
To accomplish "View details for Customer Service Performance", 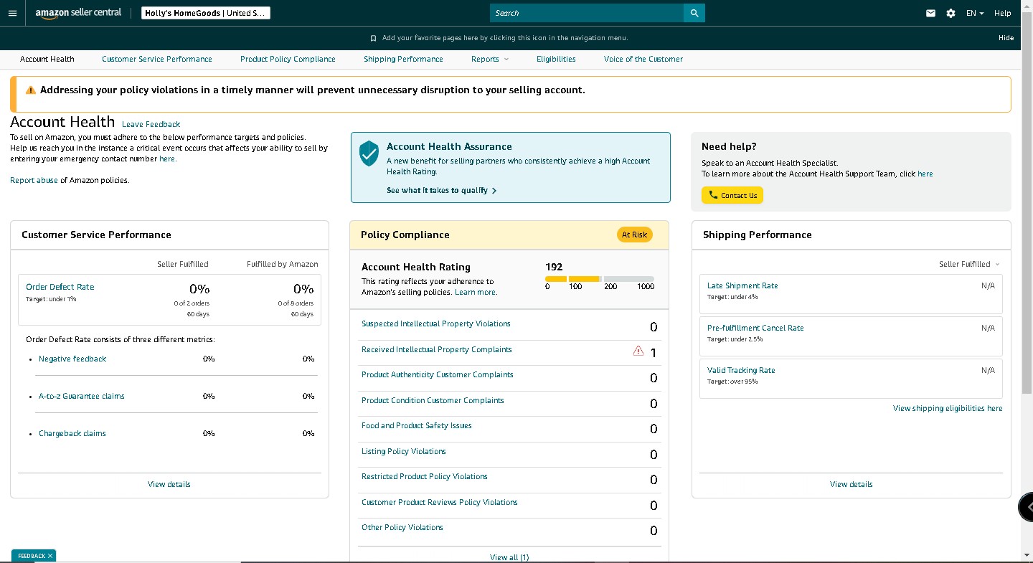I will pyautogui.click(x=169, y=484).
